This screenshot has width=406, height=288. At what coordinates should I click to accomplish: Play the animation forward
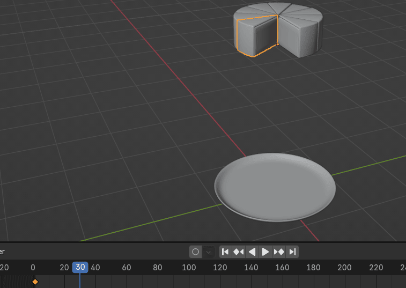[265, 252]
